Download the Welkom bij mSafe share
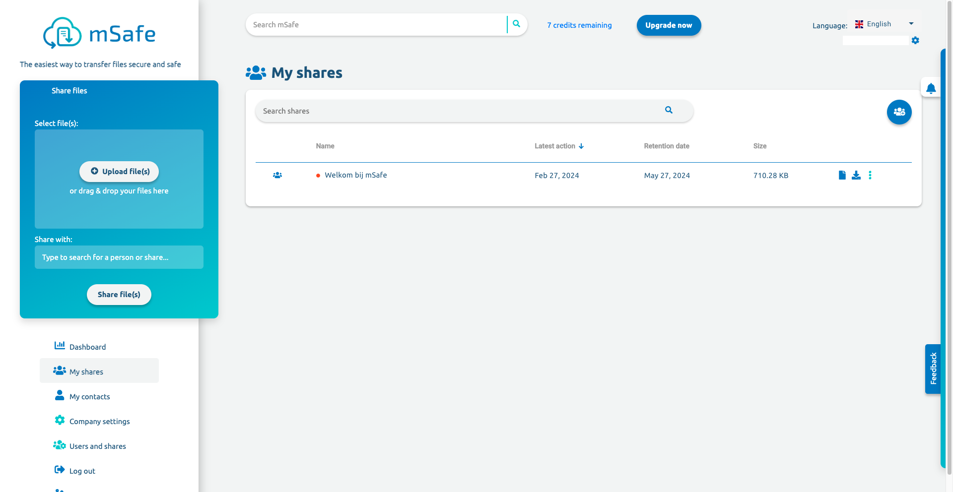Viewport: 953px width, 492px height. pyautogui.click(x=856, y=175)
